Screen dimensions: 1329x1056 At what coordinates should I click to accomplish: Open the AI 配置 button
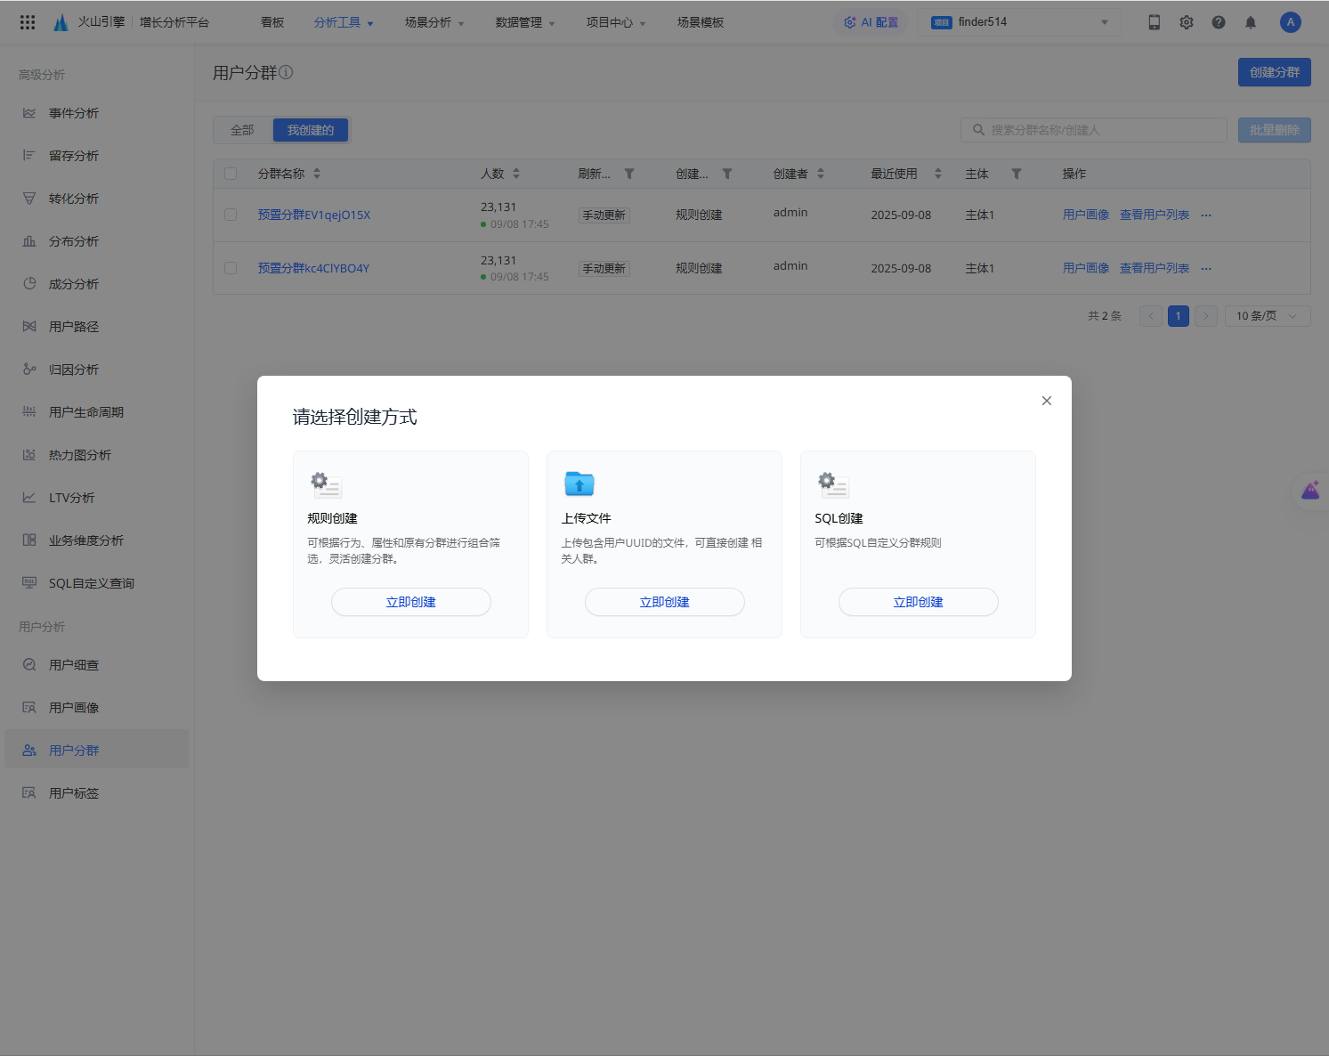coord(871,22)
